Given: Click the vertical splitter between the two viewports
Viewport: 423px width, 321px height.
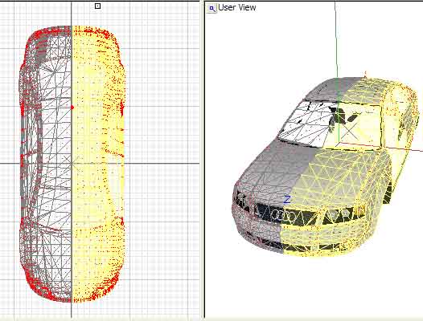Looking at the screenshot, I should tap(203, 160).
